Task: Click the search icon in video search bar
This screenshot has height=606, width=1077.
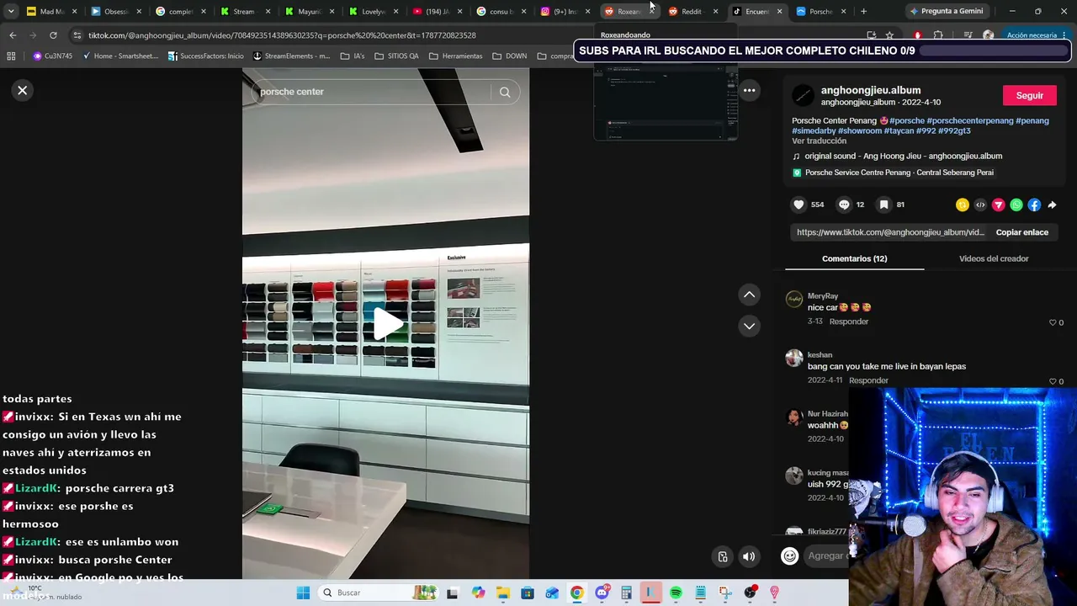Action: [505, 92]
